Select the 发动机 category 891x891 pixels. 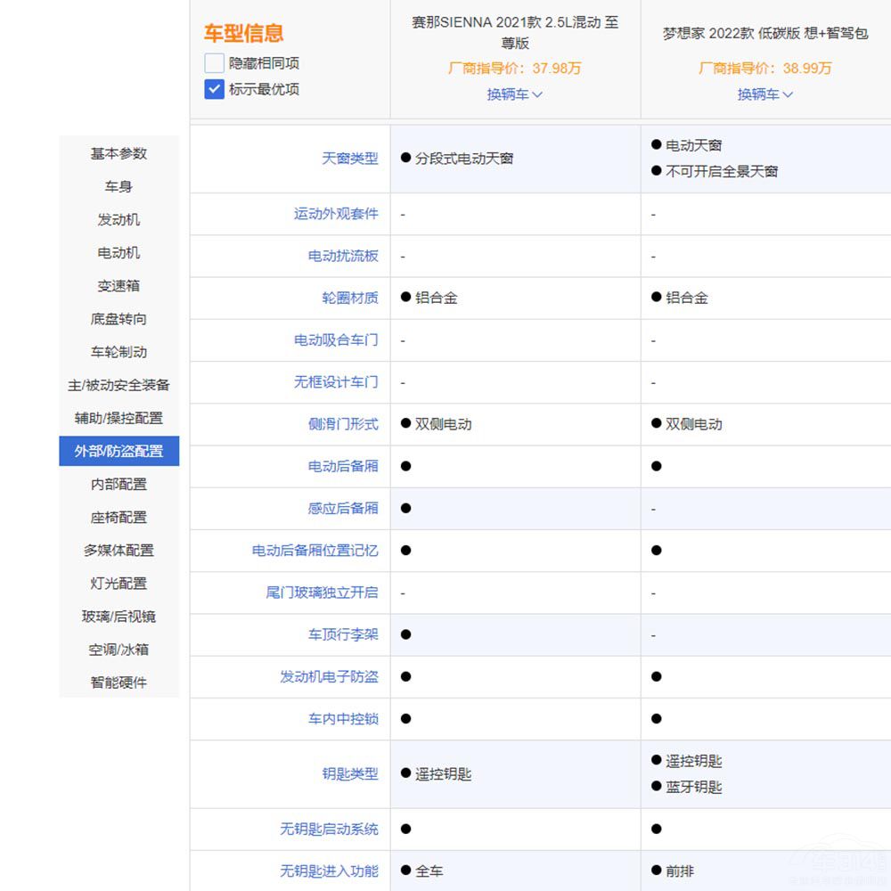click(119, 219)
